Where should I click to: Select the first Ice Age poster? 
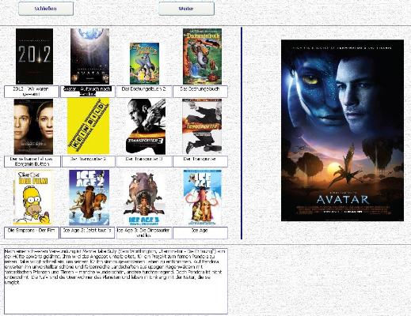[202, 197]
